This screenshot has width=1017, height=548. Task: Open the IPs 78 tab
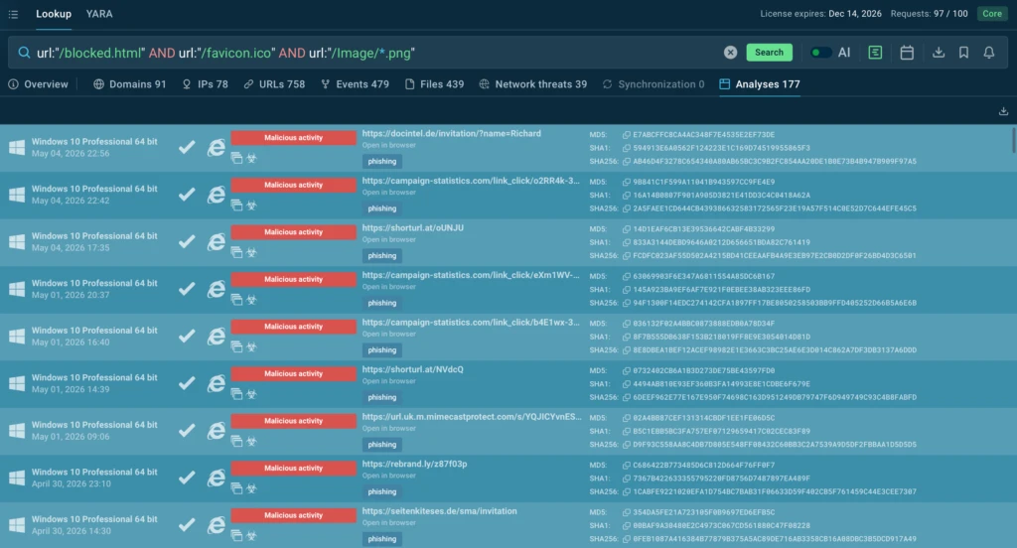[x=205, y=84]
